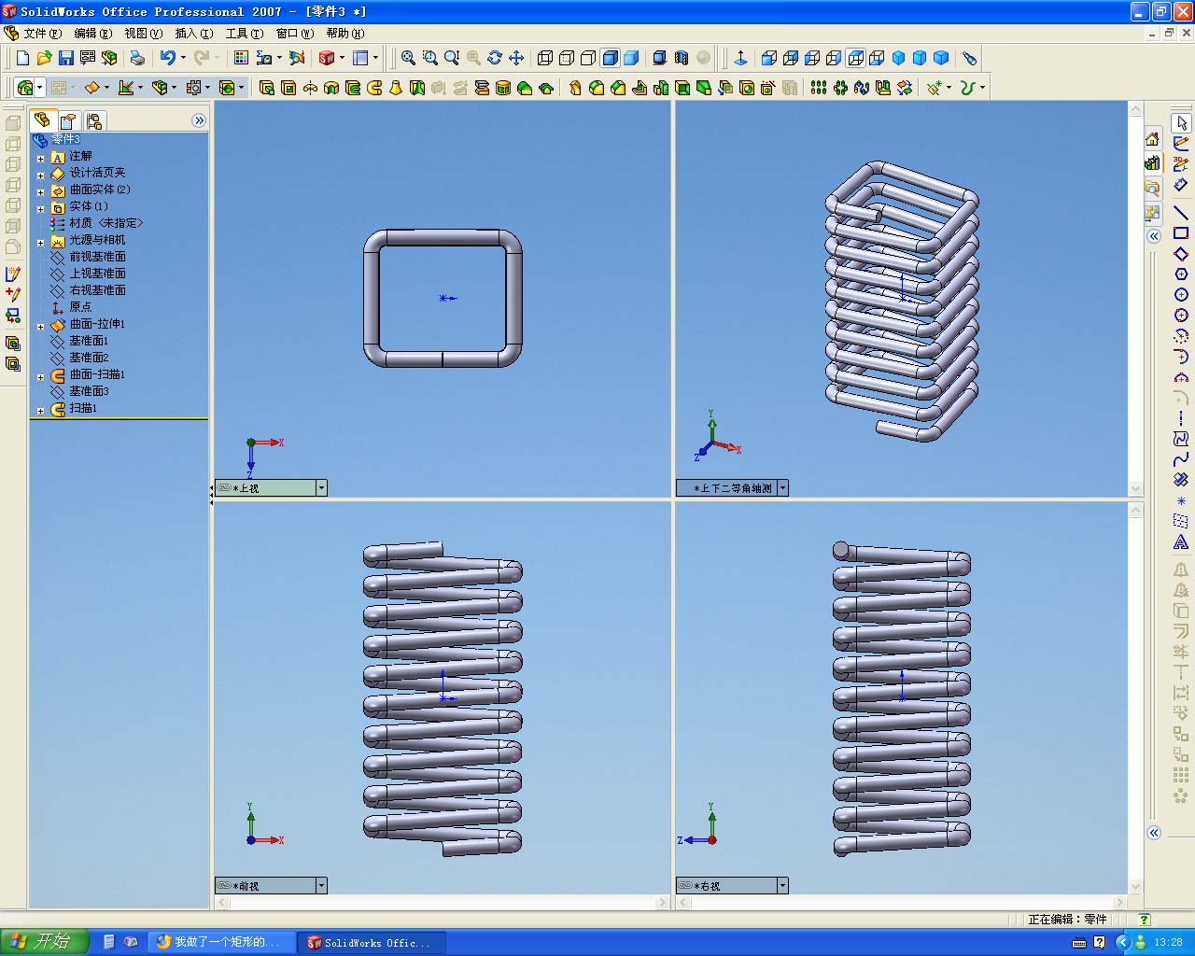The height and width of the screenshot is (956, 1195).
Task: Open the 工具(T) menu
Action: (x=245, y=34)
